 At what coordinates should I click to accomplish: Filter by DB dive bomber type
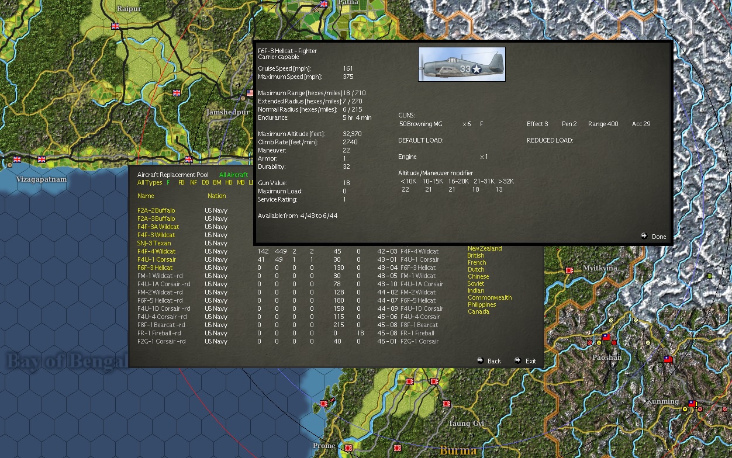point(205,183)
